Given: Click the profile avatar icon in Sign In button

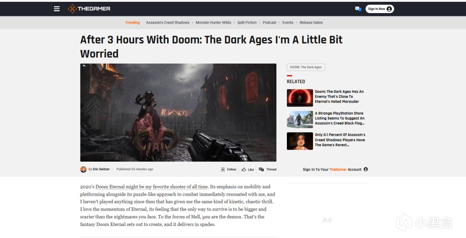Looking at the screenshot, I should pyautogui.click(x=389, y=9).
